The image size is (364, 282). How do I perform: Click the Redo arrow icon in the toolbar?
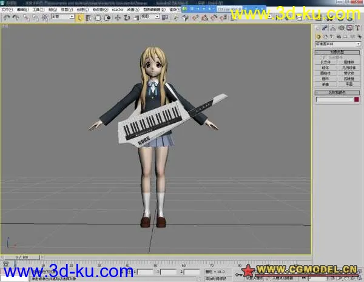click(16, 18)
